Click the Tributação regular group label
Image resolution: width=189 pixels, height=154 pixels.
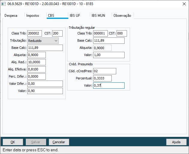pos(82,28)
